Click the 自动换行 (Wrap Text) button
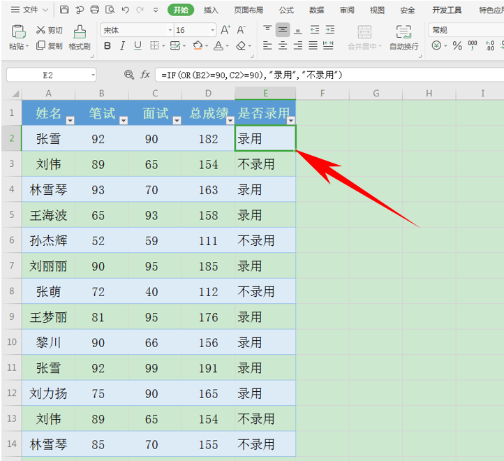The image size is (504, 461). pyautogui.click(x=403, y=38)
